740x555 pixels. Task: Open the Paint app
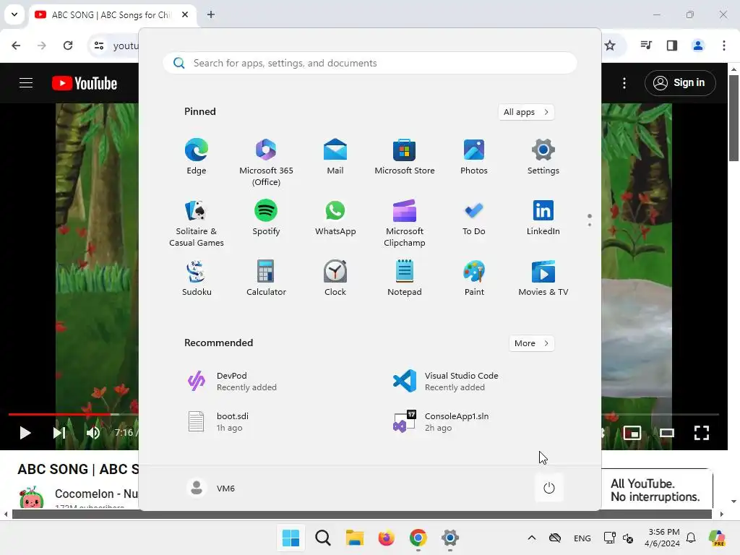click(474, 278)
